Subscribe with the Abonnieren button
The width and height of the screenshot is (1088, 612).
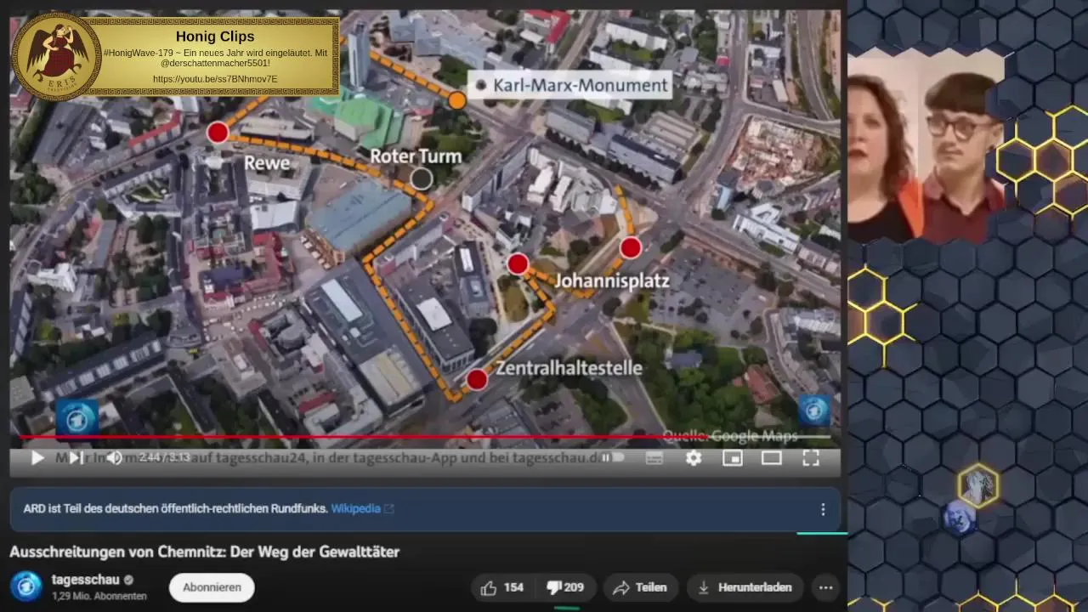tap(212, 587)
